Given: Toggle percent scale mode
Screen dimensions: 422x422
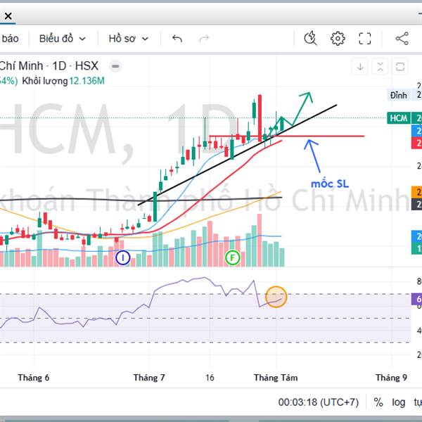Looking at the screenshot, I should coord(378,402).
